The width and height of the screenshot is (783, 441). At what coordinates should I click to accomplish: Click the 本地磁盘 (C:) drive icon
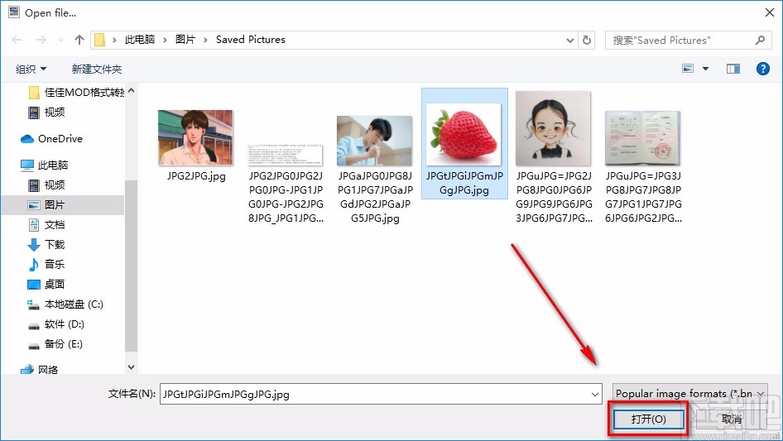tap(33, 304)
